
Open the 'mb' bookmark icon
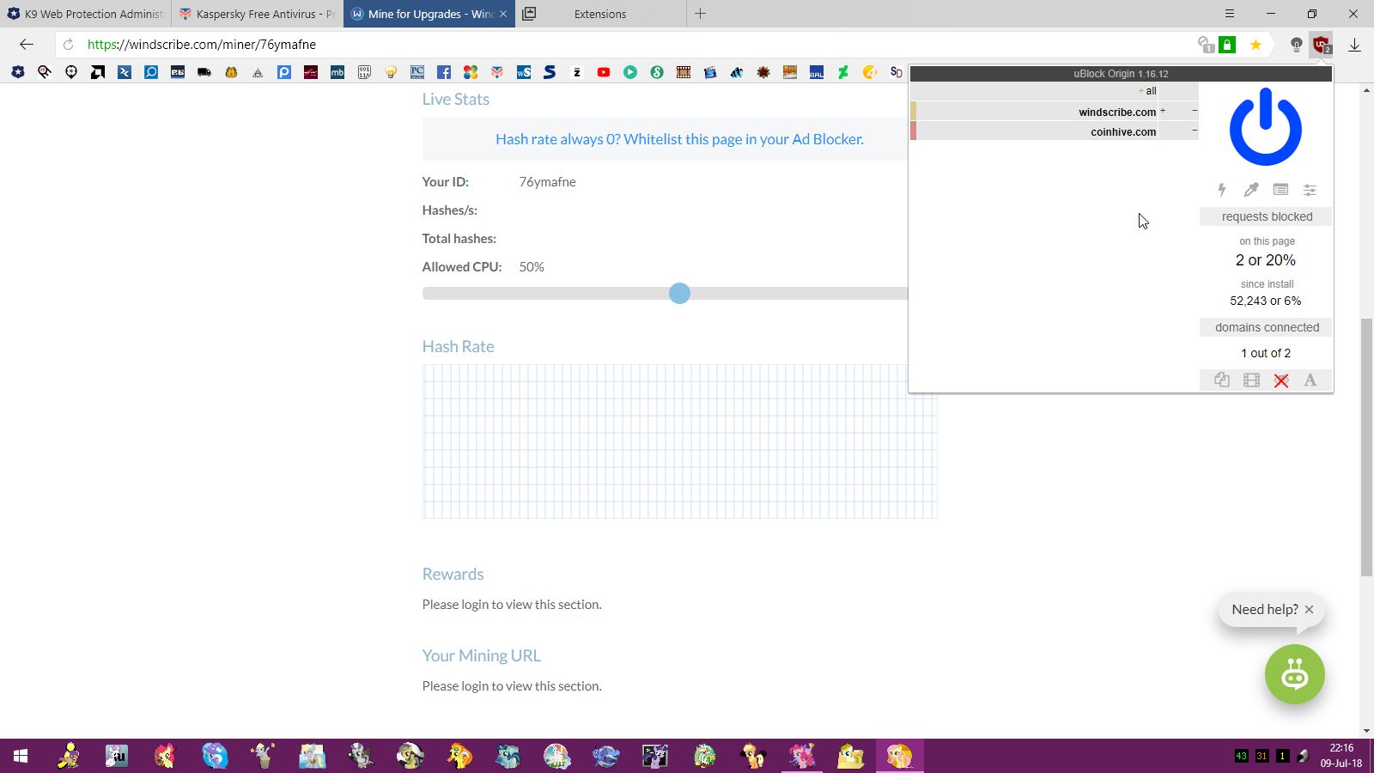coord(337,72)
